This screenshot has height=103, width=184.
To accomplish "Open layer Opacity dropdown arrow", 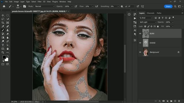I will point(173,22).
